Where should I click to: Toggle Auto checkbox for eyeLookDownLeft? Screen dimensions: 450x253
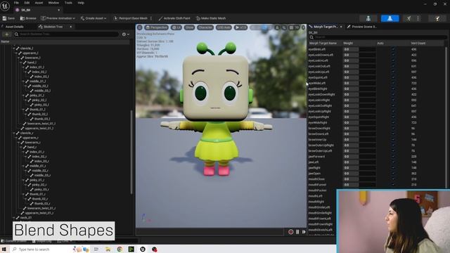point(393,55)
